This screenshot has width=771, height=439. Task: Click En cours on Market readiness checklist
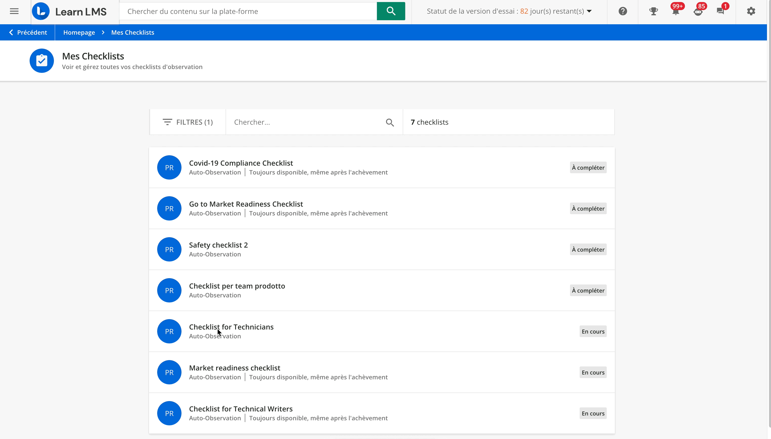(592, 372)
